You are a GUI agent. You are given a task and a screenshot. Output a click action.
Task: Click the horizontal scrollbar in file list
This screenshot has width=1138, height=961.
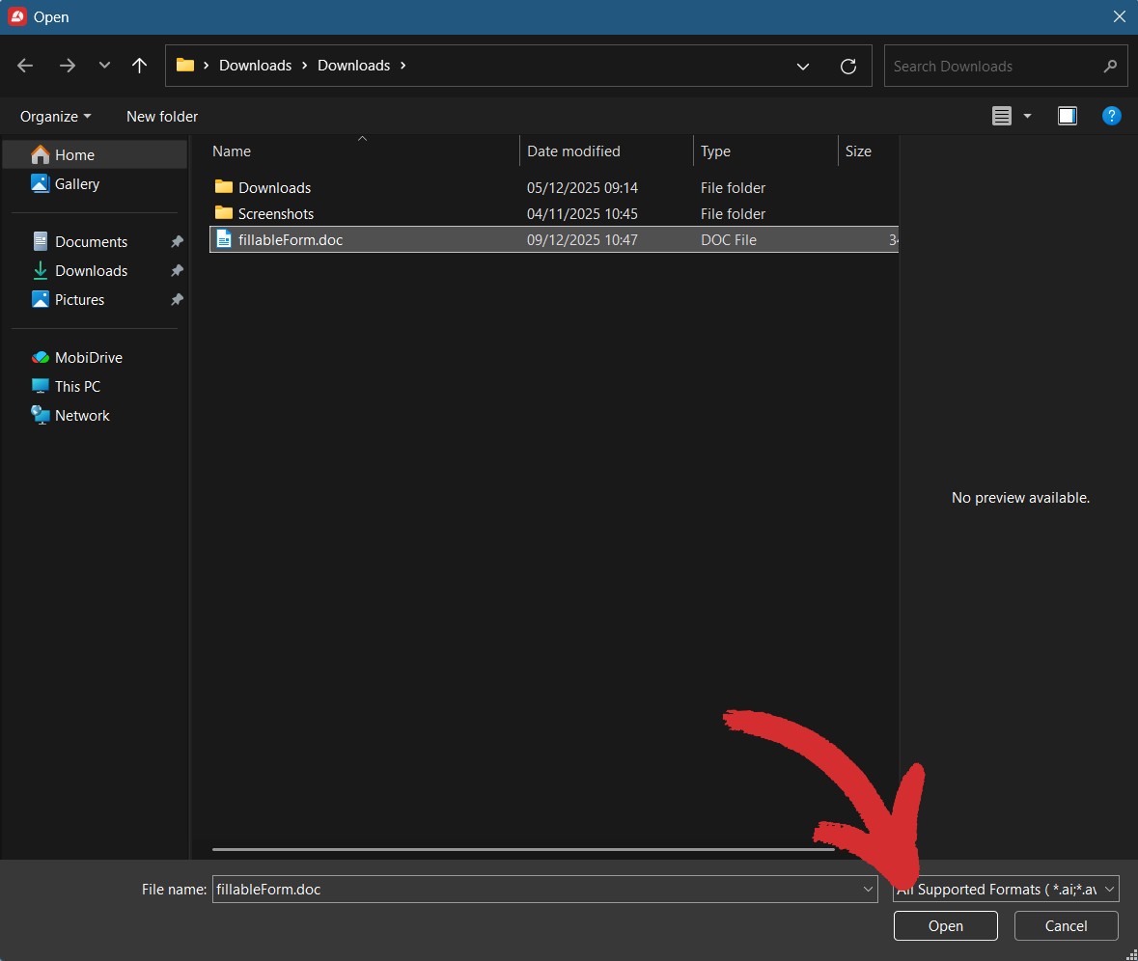click(522, 849)
